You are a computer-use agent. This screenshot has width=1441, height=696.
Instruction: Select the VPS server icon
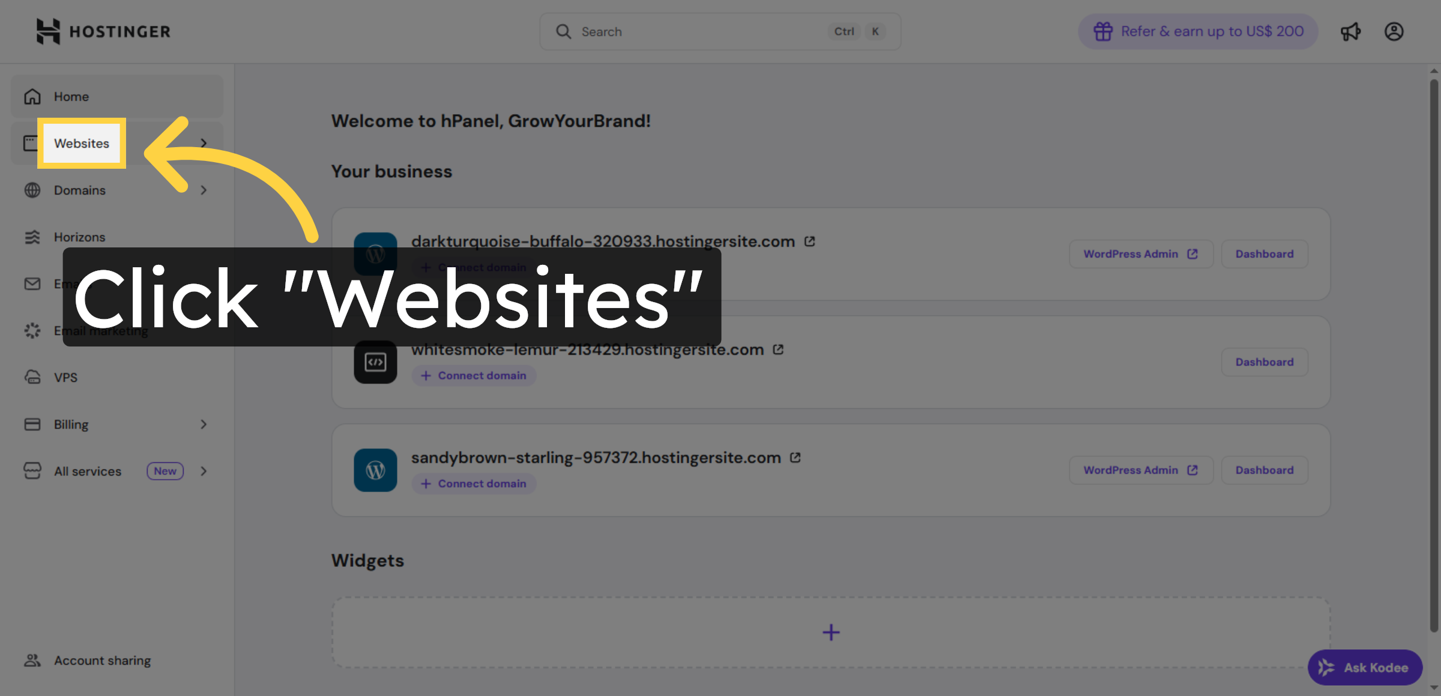click(32, 377)
